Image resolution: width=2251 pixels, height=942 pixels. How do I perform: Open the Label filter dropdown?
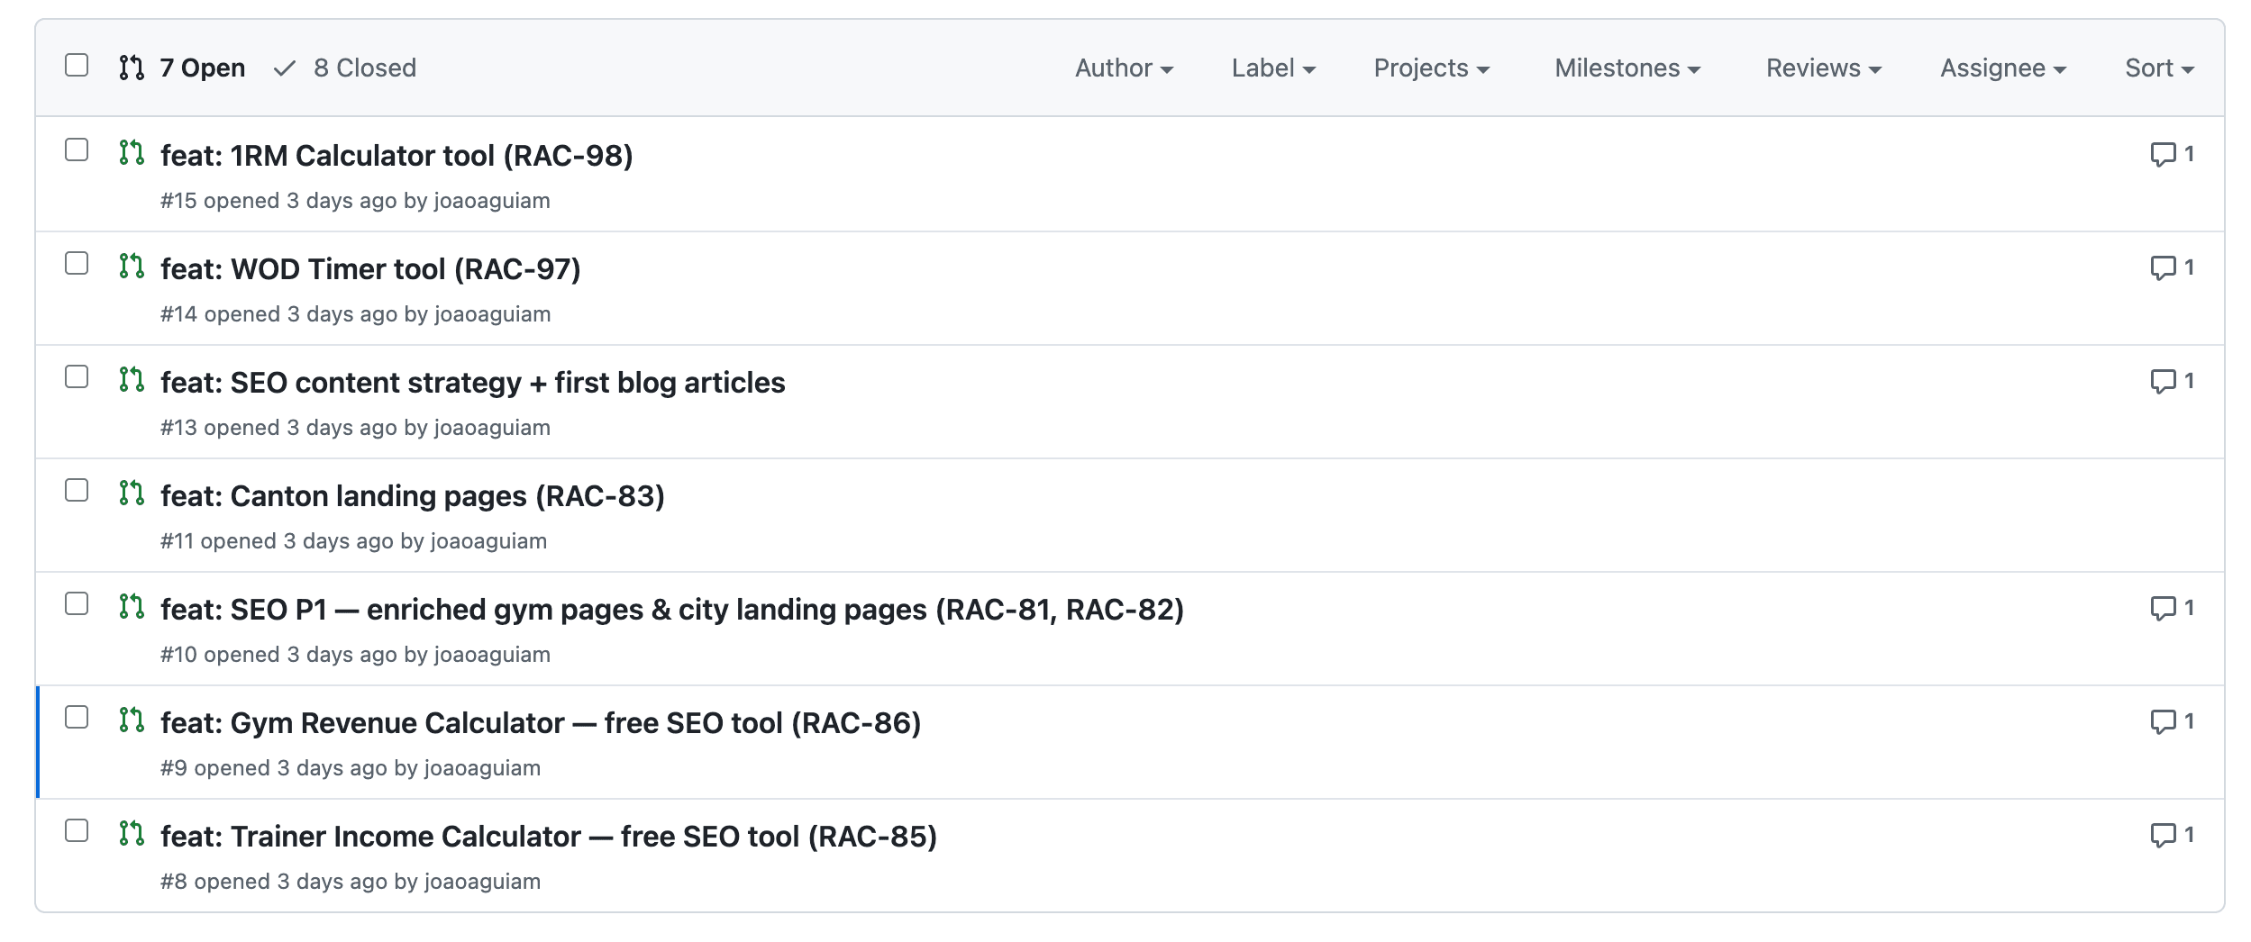1273,68
